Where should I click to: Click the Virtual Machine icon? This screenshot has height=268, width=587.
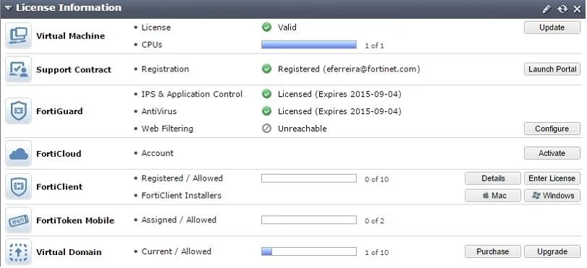pos(18,36)
